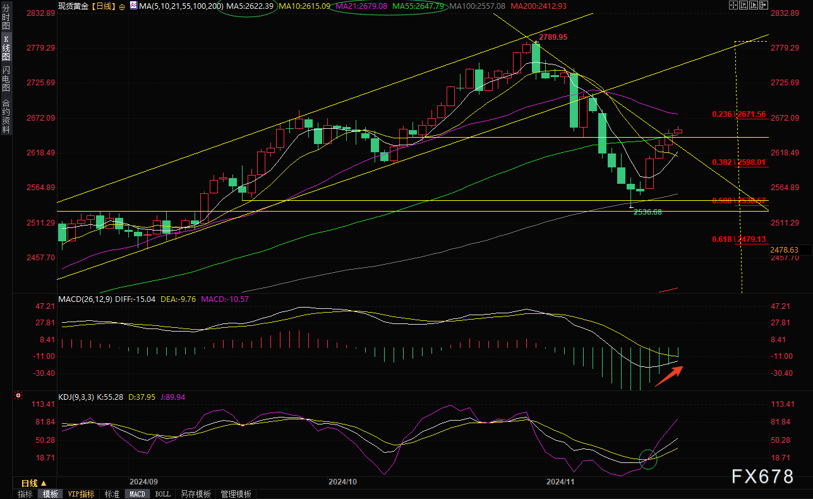This screenshot has width=813, height=499.
Task: Select the 模板 tab in bottom bar
Action: (x=51, y=494)
